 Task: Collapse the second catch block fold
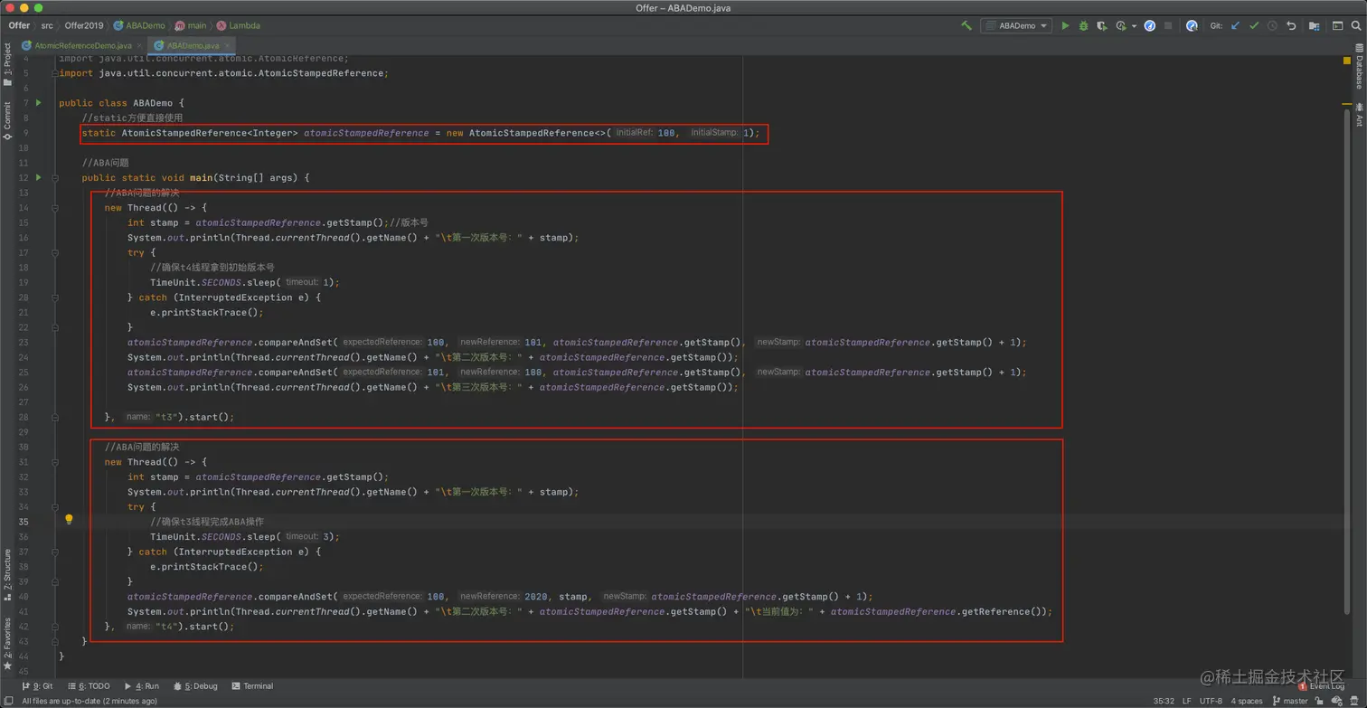(54, 552)
